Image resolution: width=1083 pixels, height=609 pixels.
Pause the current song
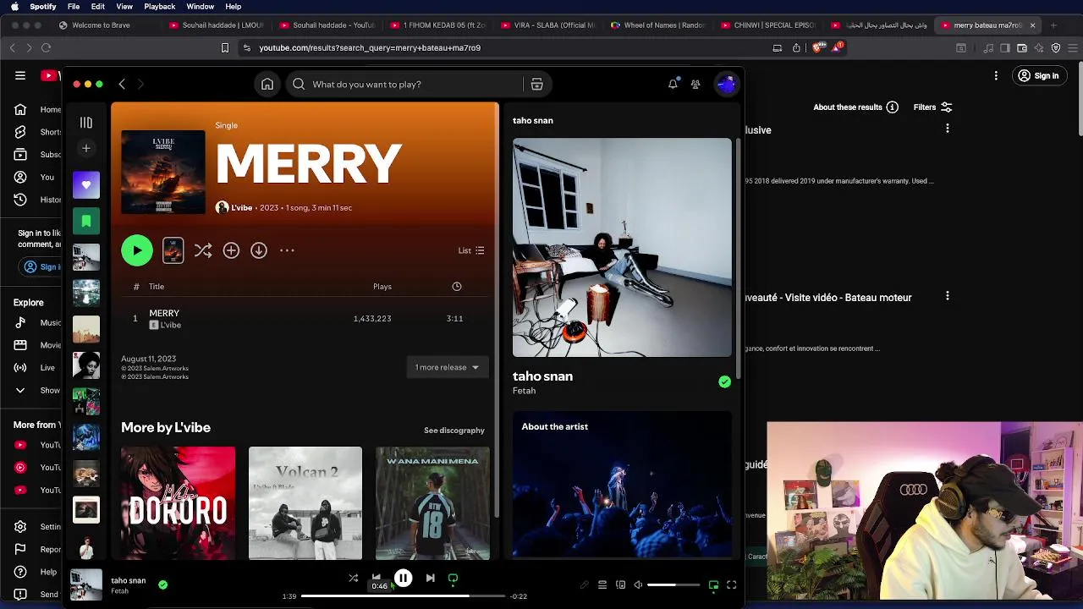click(404, 579)
